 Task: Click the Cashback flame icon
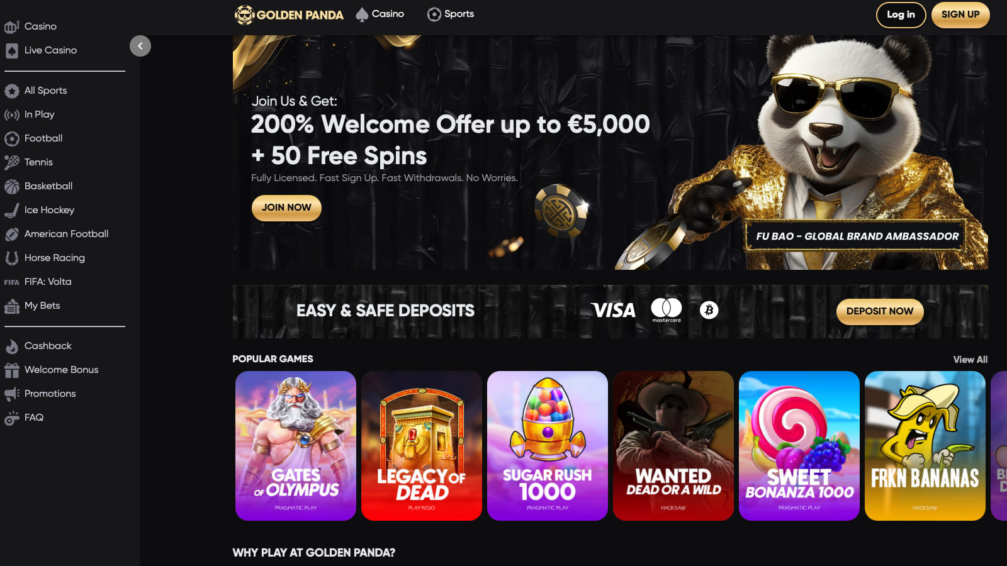click(x=11, y=346)
